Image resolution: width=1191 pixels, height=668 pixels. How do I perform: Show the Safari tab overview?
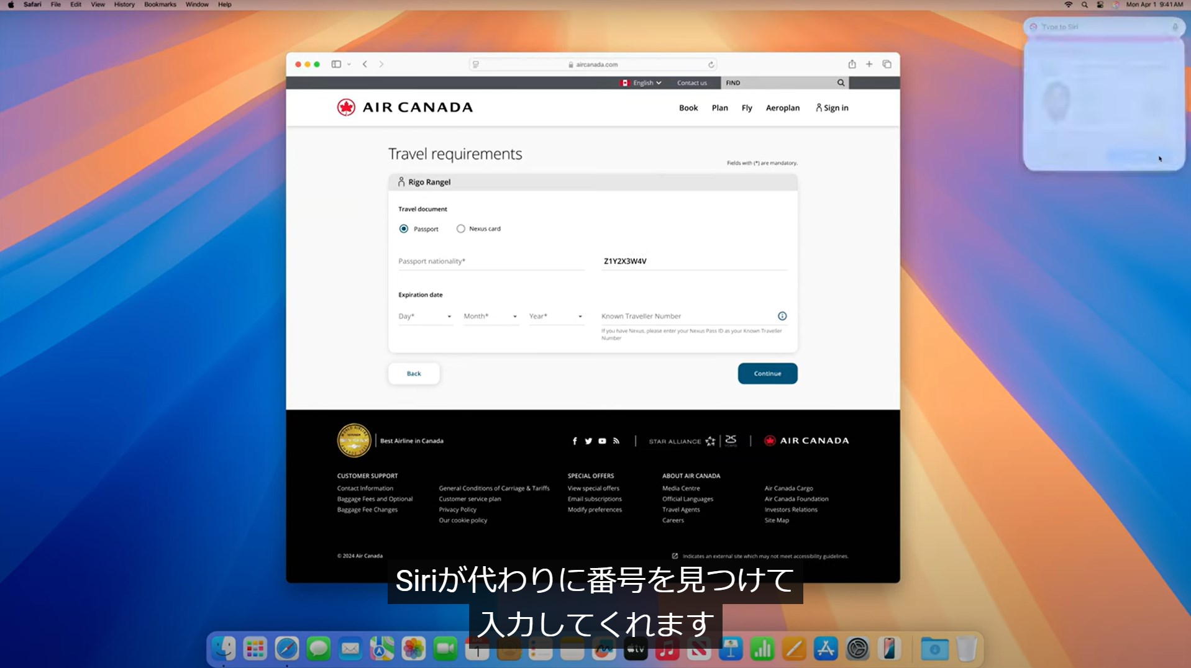coord(887,64)
